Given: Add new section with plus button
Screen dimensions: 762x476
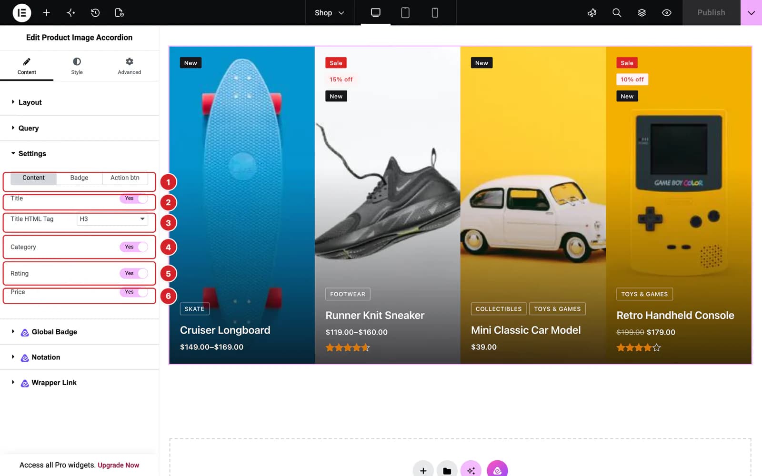Looking at the screenshot, I should [x=423, y=468].
